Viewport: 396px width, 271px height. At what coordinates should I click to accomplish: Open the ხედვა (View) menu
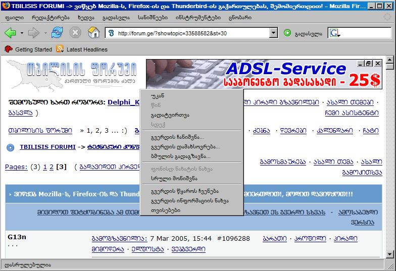86,17
